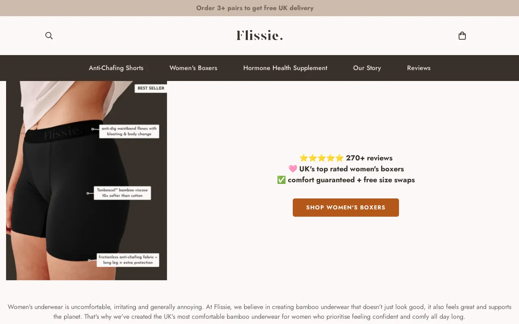Open Anti-Chafing Shorts menu item
Viewport: 519px width, 324px height.
(x=116, y=68)
